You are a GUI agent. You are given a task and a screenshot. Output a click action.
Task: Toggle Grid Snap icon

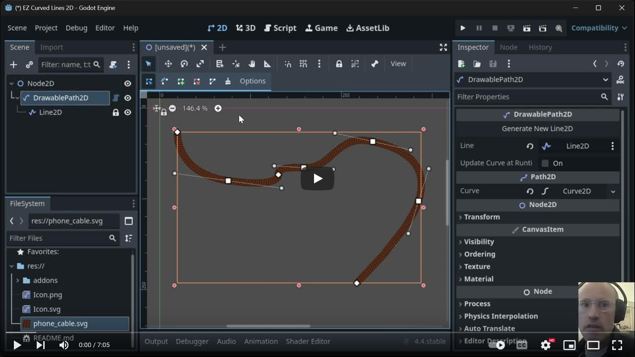[x=303, y=63]
